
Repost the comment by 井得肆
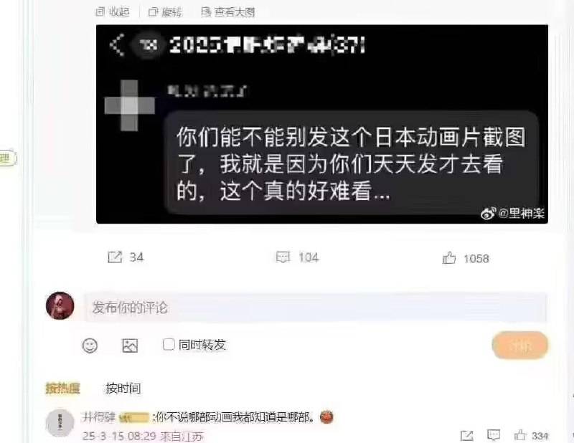(467, 435)
